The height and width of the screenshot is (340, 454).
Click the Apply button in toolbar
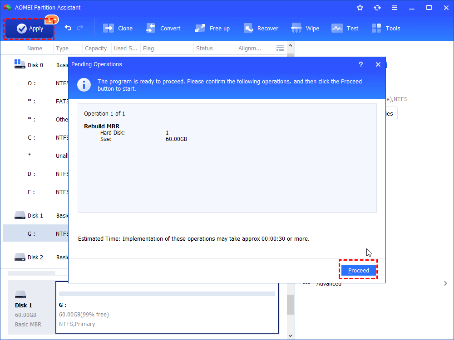pyautogui.click(x=29, y=28)
